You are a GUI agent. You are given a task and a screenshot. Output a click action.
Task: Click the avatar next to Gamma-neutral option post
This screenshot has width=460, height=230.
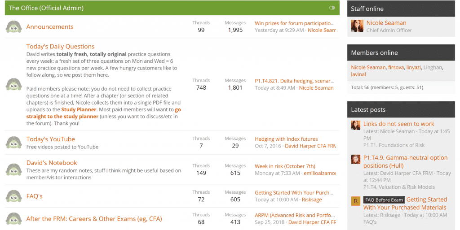(x=356, y=159)
